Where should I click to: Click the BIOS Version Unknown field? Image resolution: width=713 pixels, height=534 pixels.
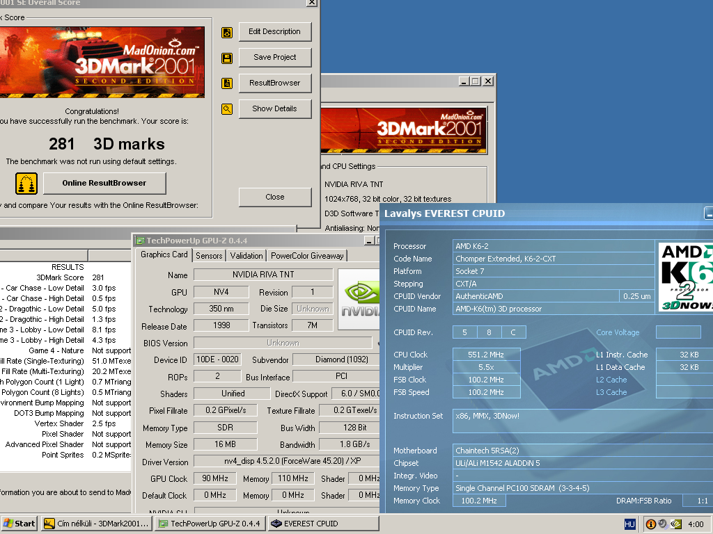pyautogui.click(x=283, y=343)
